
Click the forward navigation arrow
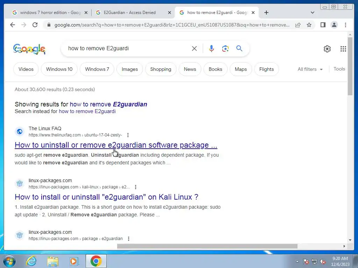[x=24, y=25]
